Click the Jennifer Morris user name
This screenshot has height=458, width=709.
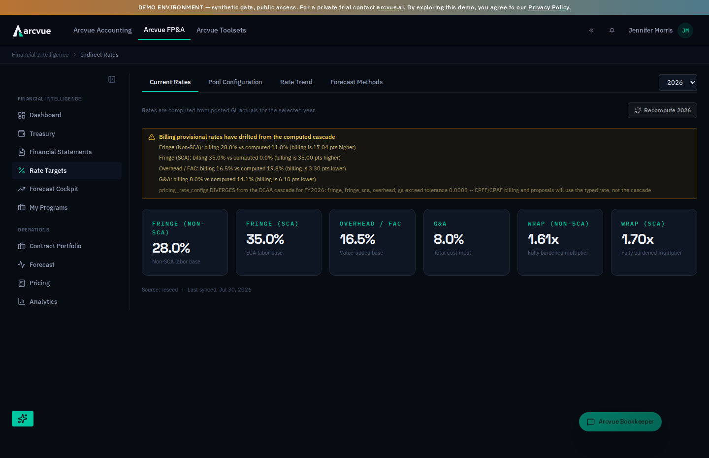(x=650, y=31)
